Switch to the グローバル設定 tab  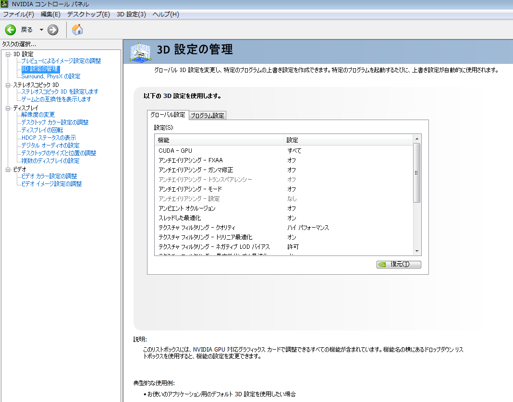pyautogui.click(x=168, y=115)
